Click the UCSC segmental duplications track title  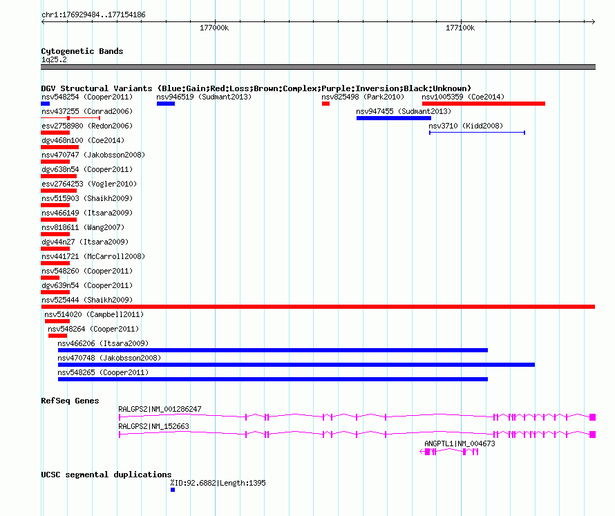[106, 475]
